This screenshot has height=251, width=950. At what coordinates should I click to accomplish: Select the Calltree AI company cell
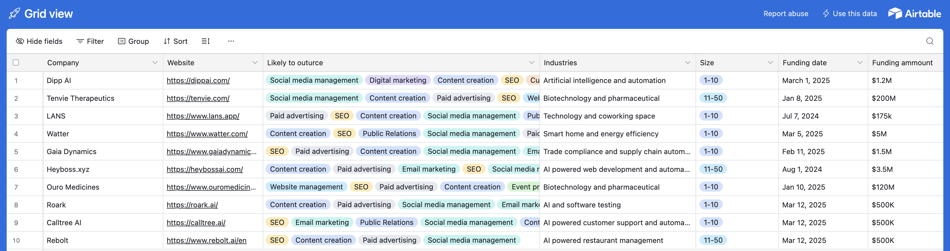click(103, 223)
